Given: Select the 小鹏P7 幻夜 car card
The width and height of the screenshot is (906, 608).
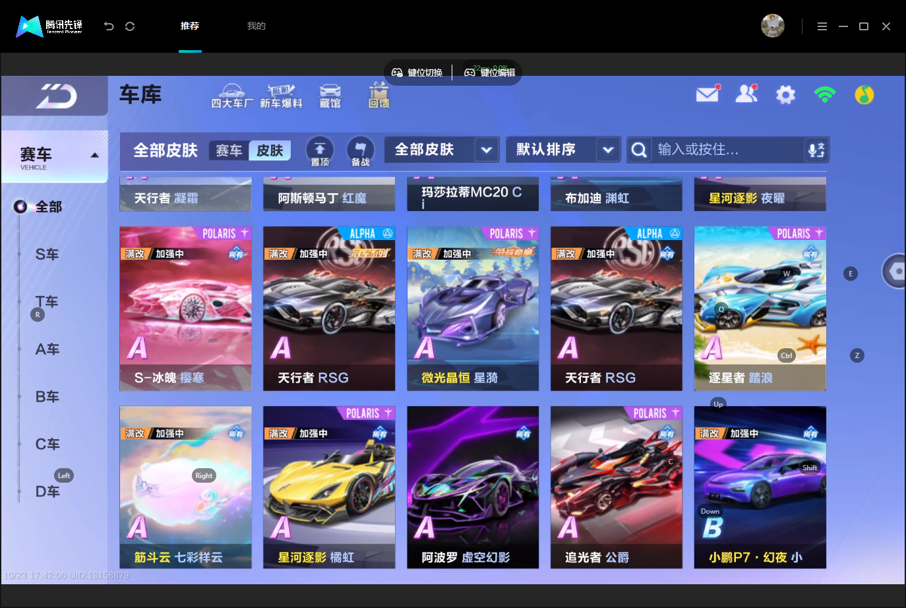Looking at the screenshot, I should click(x=760, y=487).
